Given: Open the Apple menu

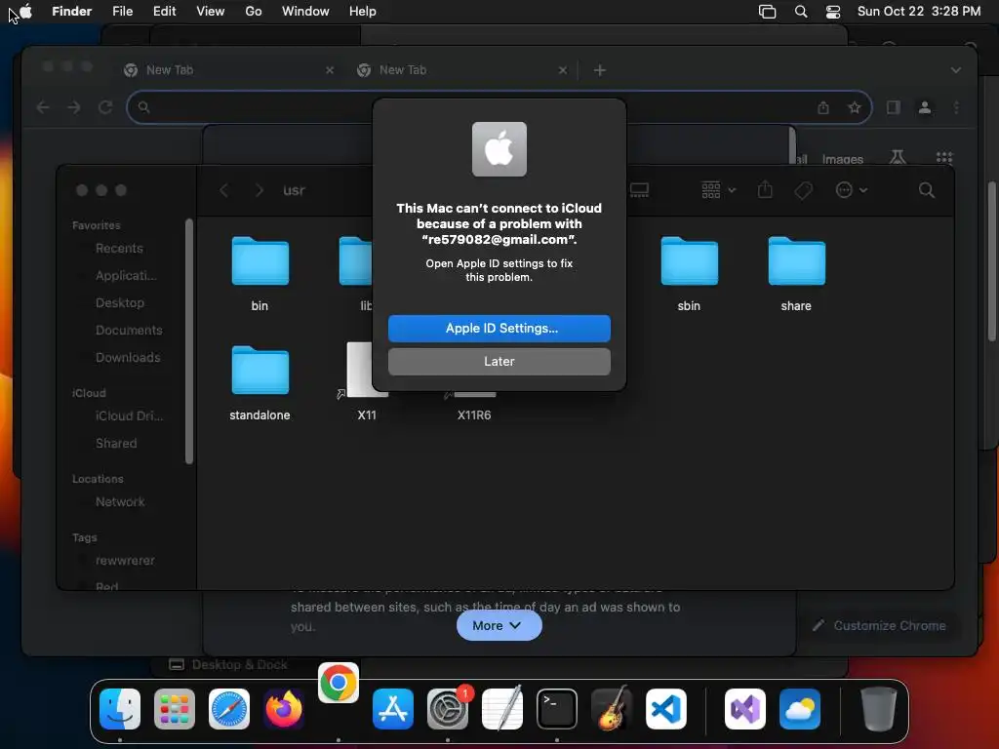Looking at the screenshot, I should pos(26,11).
